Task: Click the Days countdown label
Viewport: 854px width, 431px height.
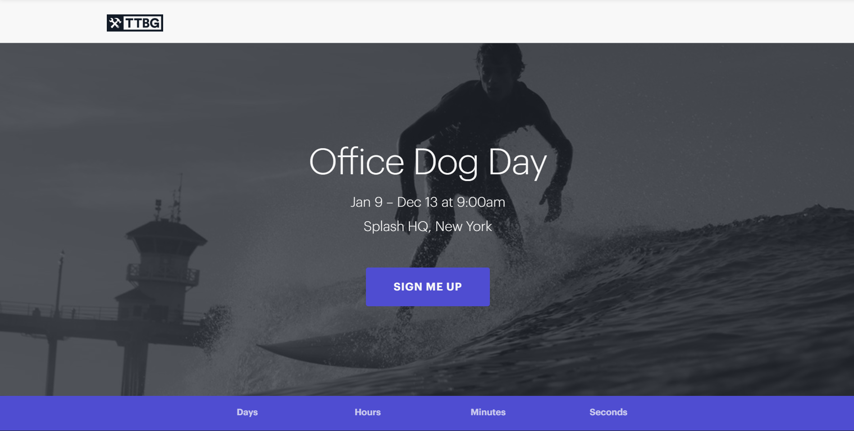Action: click(x=247, y=412)
